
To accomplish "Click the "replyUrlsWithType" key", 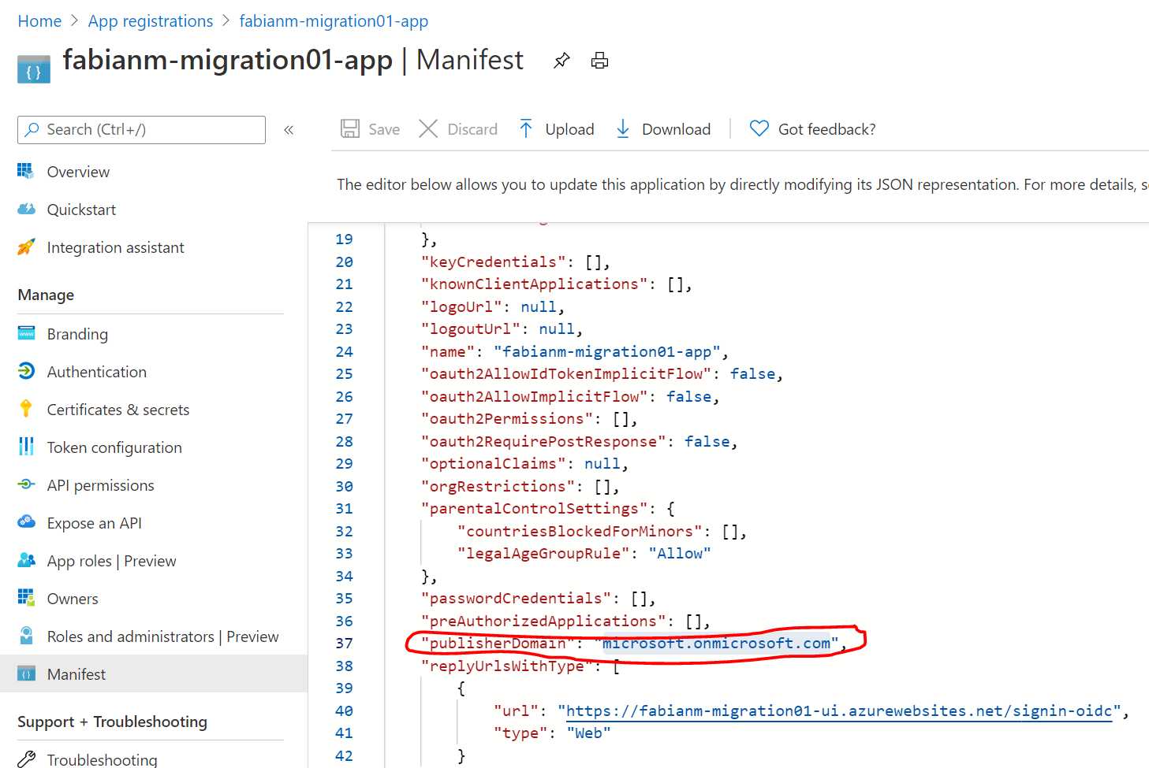I will pyautogui.click(x=506, y=666).
